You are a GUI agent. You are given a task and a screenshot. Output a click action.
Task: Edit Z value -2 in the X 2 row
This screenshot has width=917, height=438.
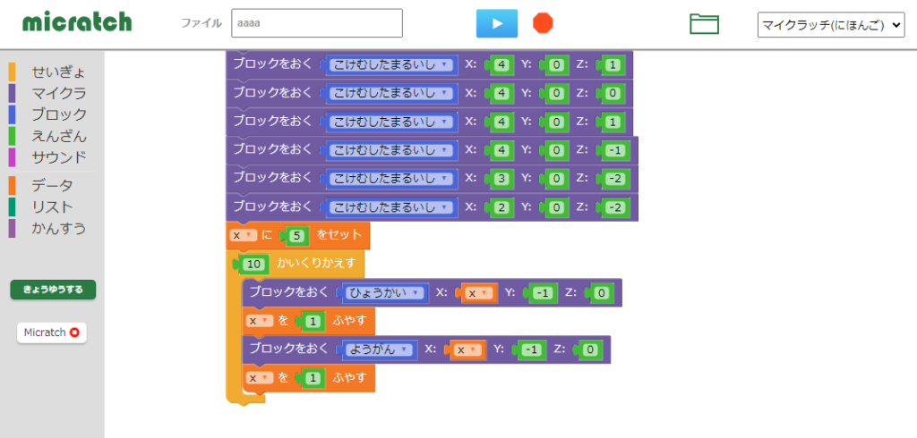[614, 208]
